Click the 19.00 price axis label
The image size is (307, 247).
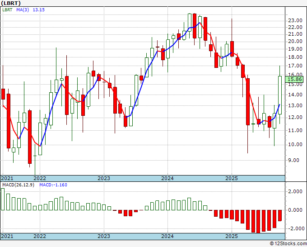click(x=295, y=49)
